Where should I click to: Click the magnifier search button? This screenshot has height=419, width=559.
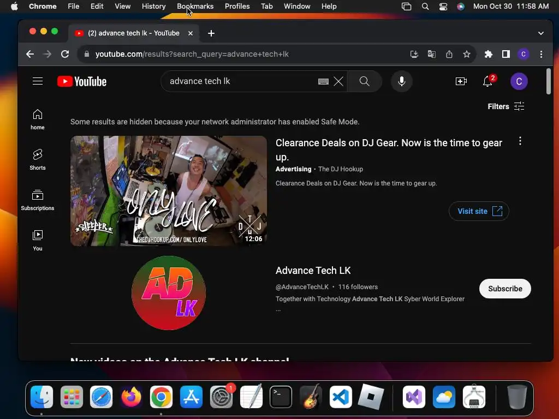tap(364, 82)
